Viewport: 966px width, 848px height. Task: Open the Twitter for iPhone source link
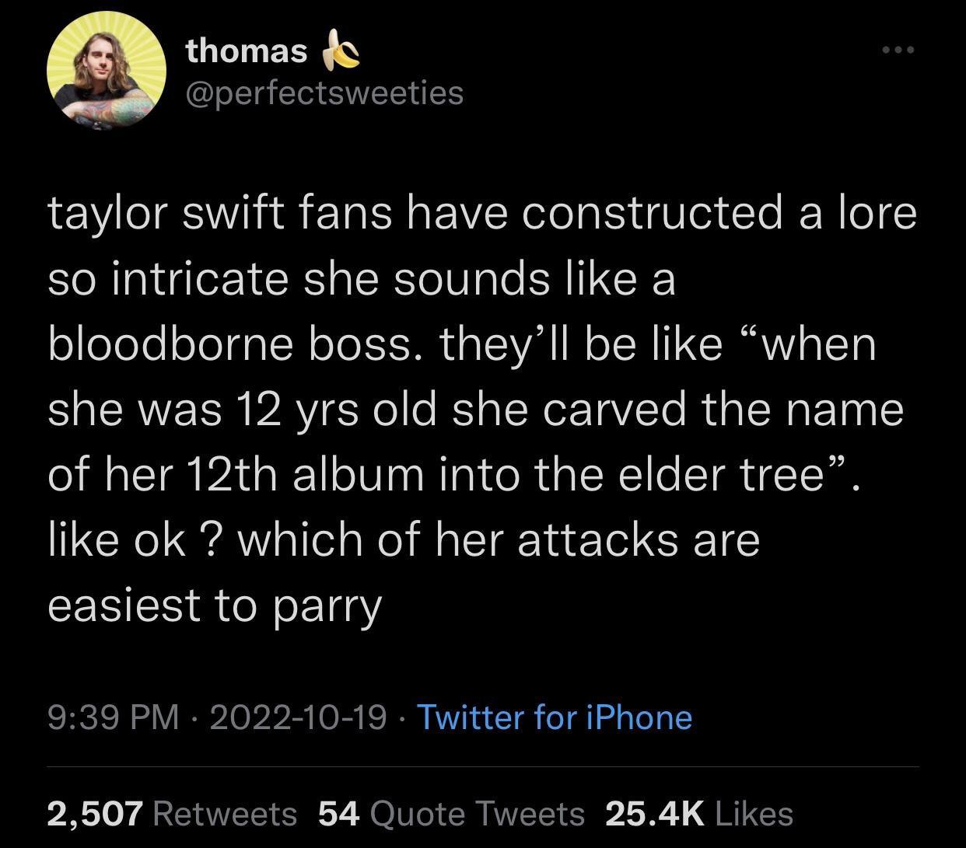tap(554, 717)
